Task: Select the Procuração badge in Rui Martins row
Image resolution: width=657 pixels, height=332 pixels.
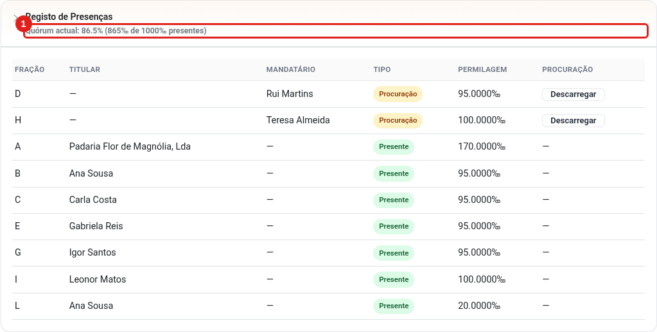Action: click(x=398, y=94)
